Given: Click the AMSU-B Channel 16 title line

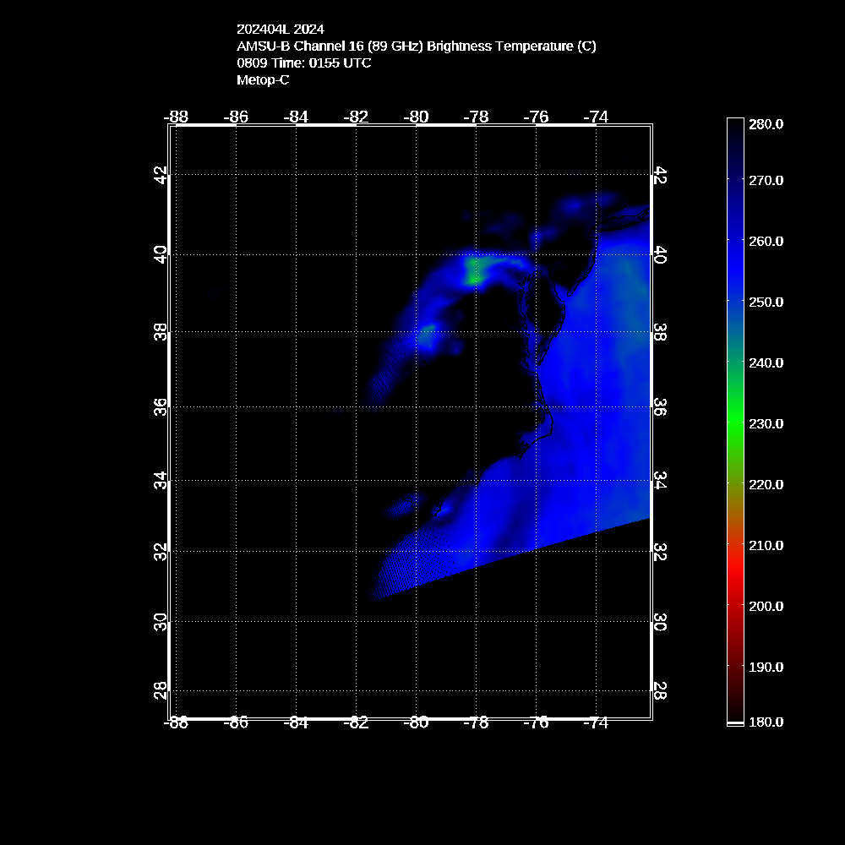Looking at the screenshot, I should point(416,46).
